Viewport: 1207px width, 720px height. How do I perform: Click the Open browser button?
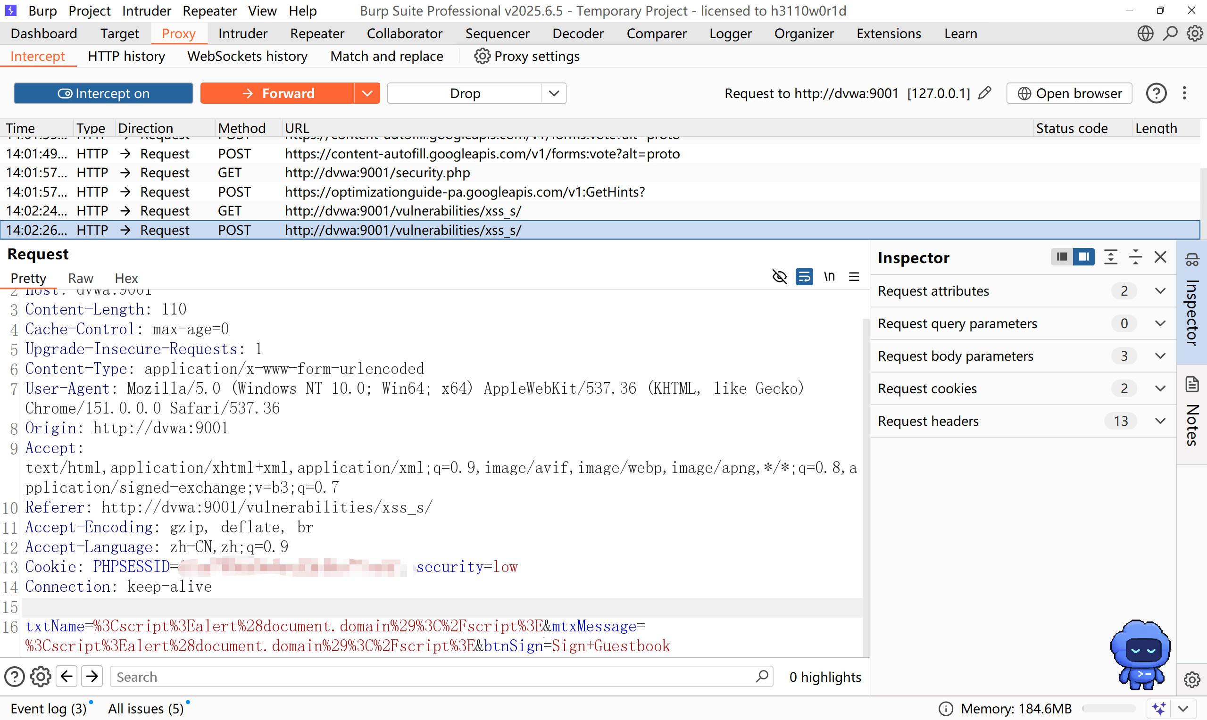[x=1069, y=93]
